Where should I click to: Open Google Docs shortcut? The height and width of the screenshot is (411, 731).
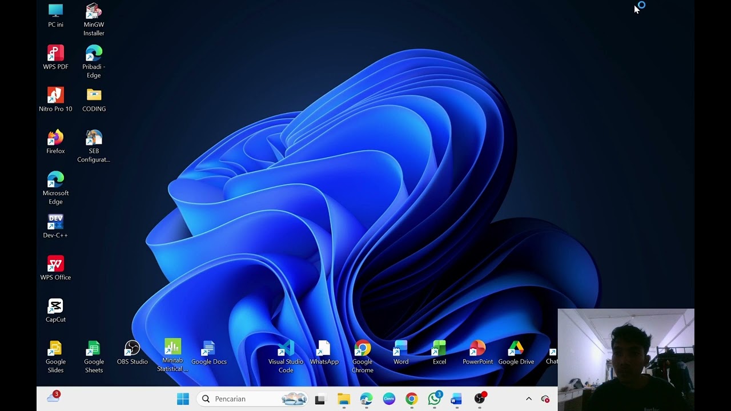[x=208, y=353]
